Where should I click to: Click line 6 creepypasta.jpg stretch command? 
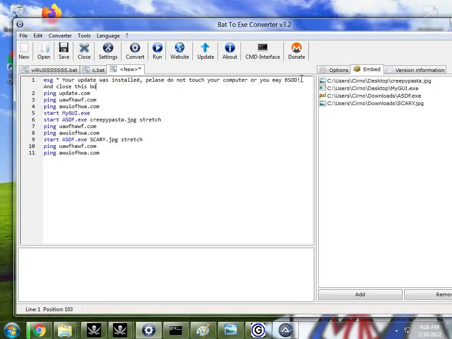102,120
